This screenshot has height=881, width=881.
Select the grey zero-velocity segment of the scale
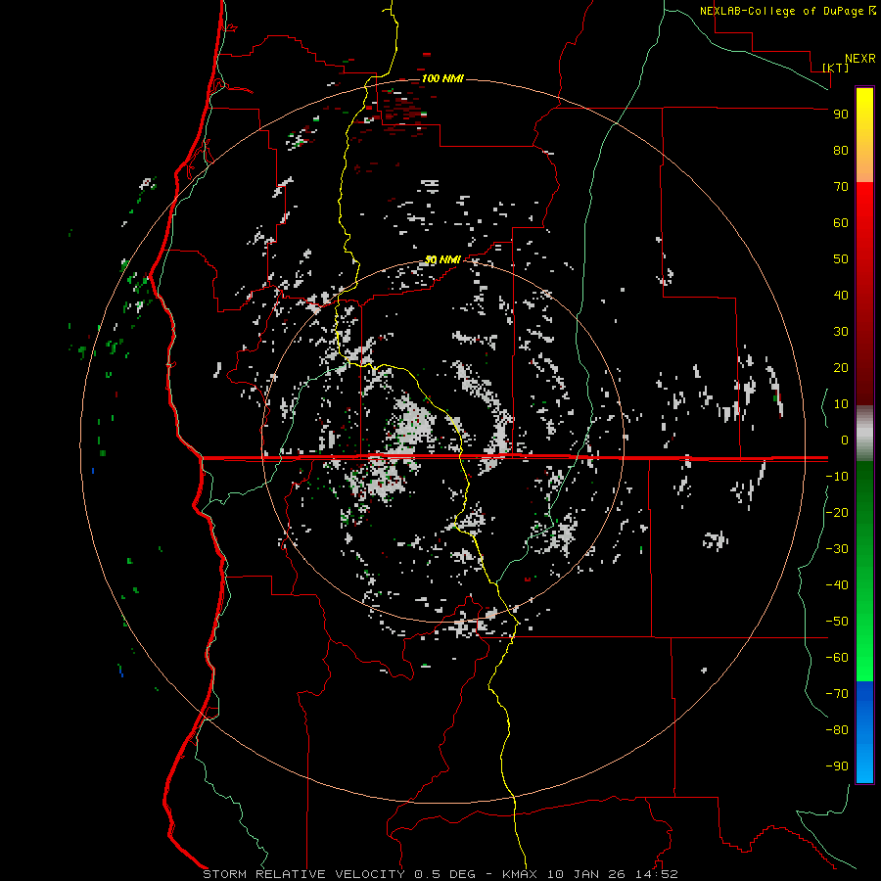click(x=864, y=434)
